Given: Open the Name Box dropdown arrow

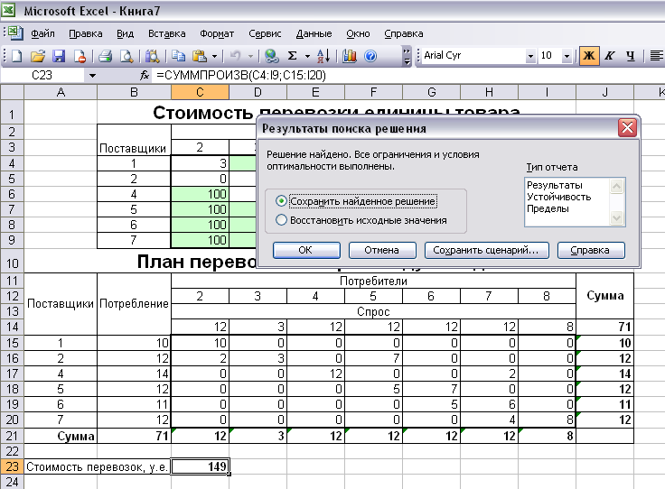Looking at the screenshot, I should pyautogui.click(x=92, y=76).
